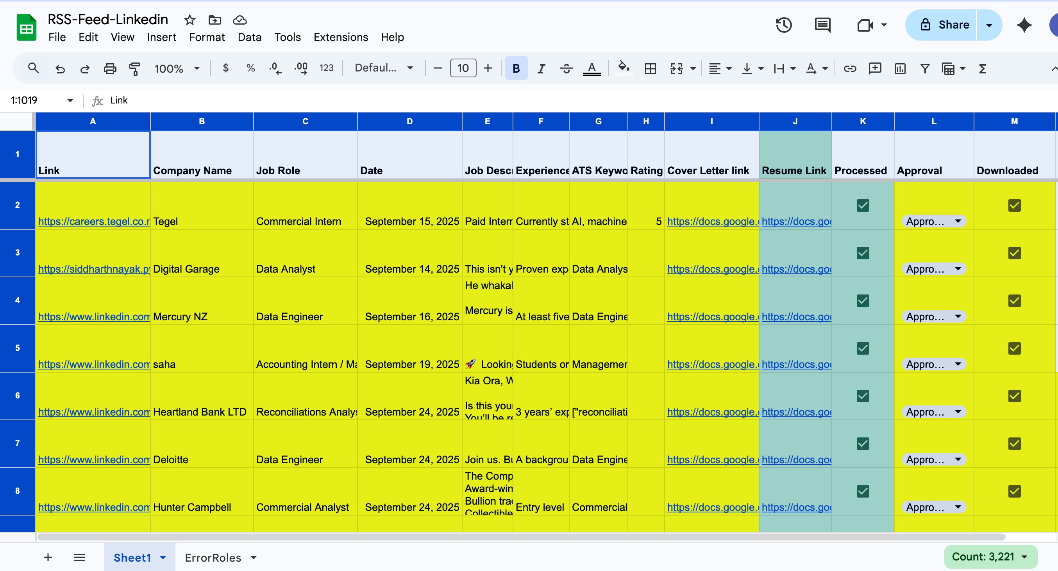Image resolution: width=1058 pixels, height=571 pixels.
Task: Click the Insert comment icon
Action: coord(875,68)
